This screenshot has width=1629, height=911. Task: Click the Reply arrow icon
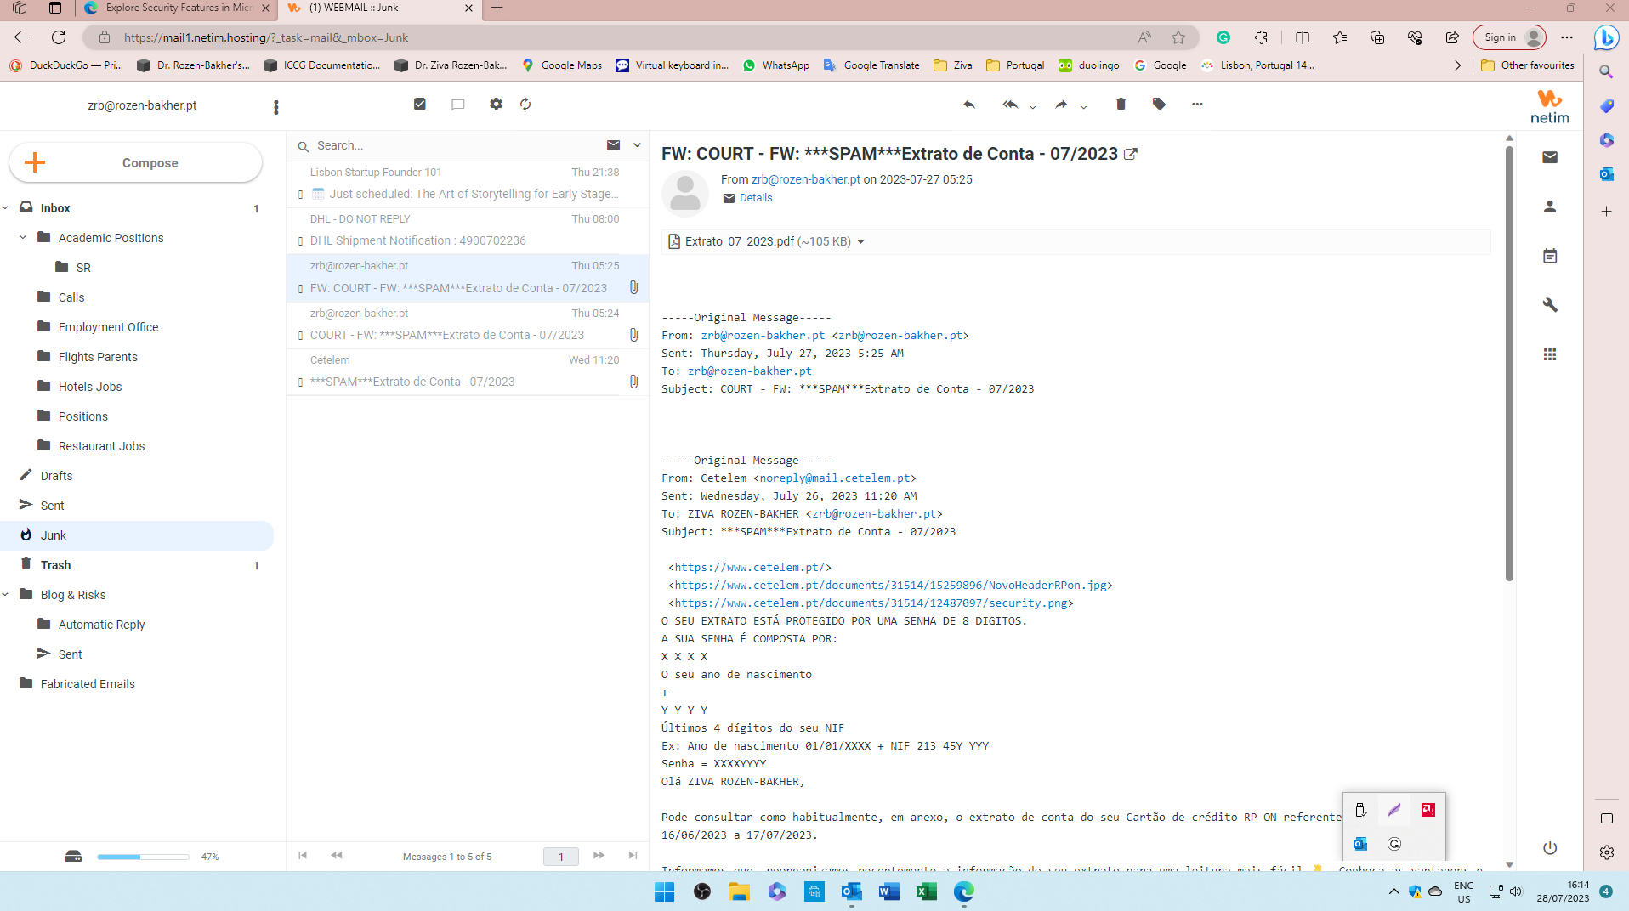969,105
